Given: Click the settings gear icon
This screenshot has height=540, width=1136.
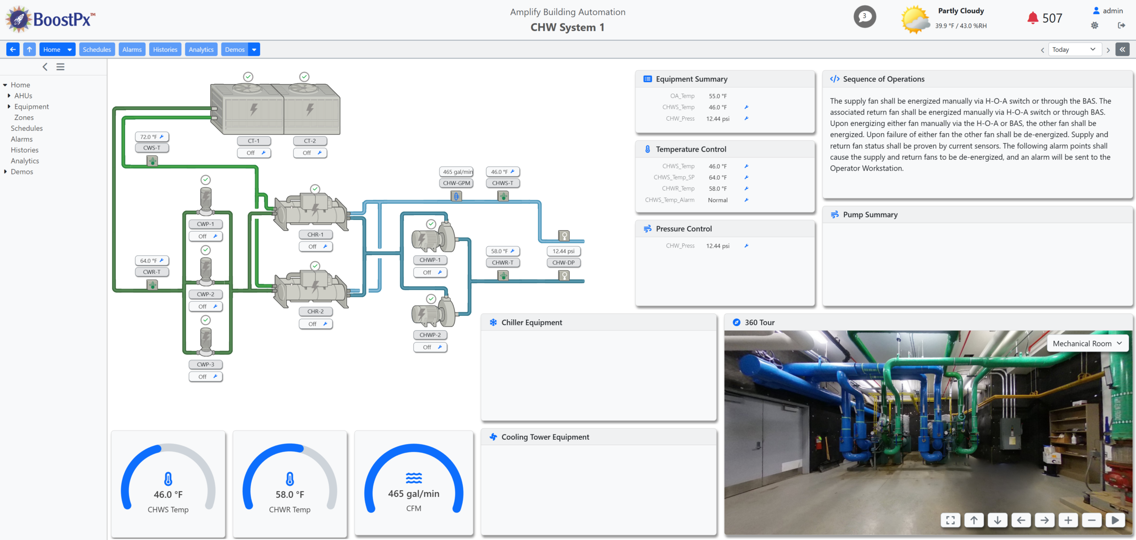Looking at the screenshot, I should [1095, 25].
